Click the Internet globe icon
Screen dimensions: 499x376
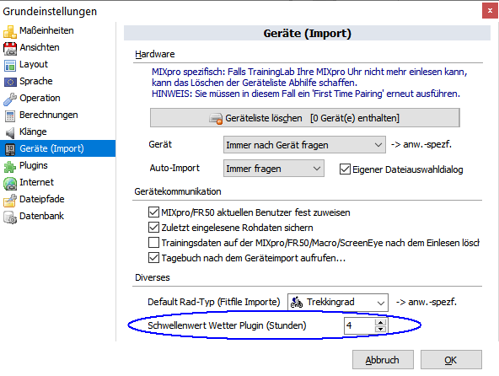coord(9,183)
